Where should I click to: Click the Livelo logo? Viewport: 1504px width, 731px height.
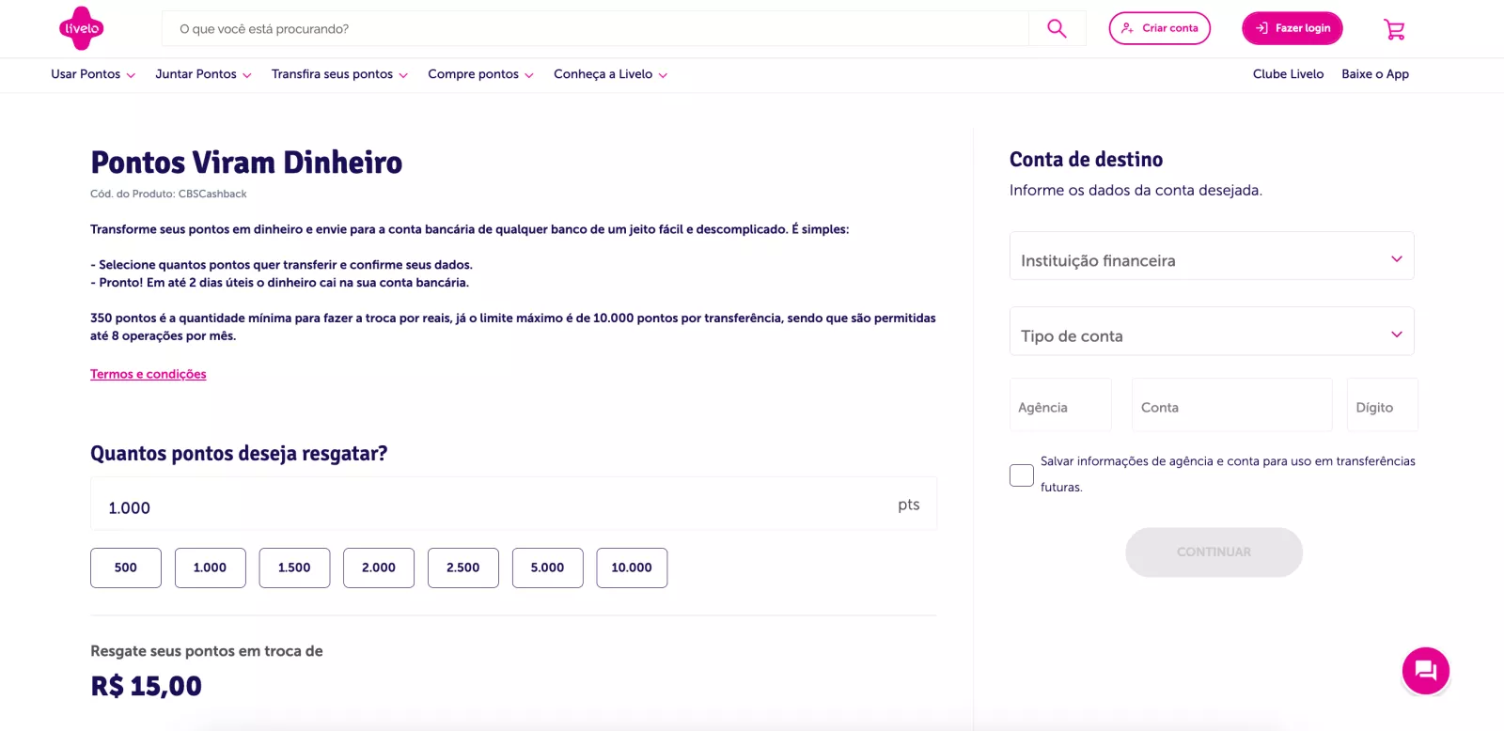[x=82, y=28]
